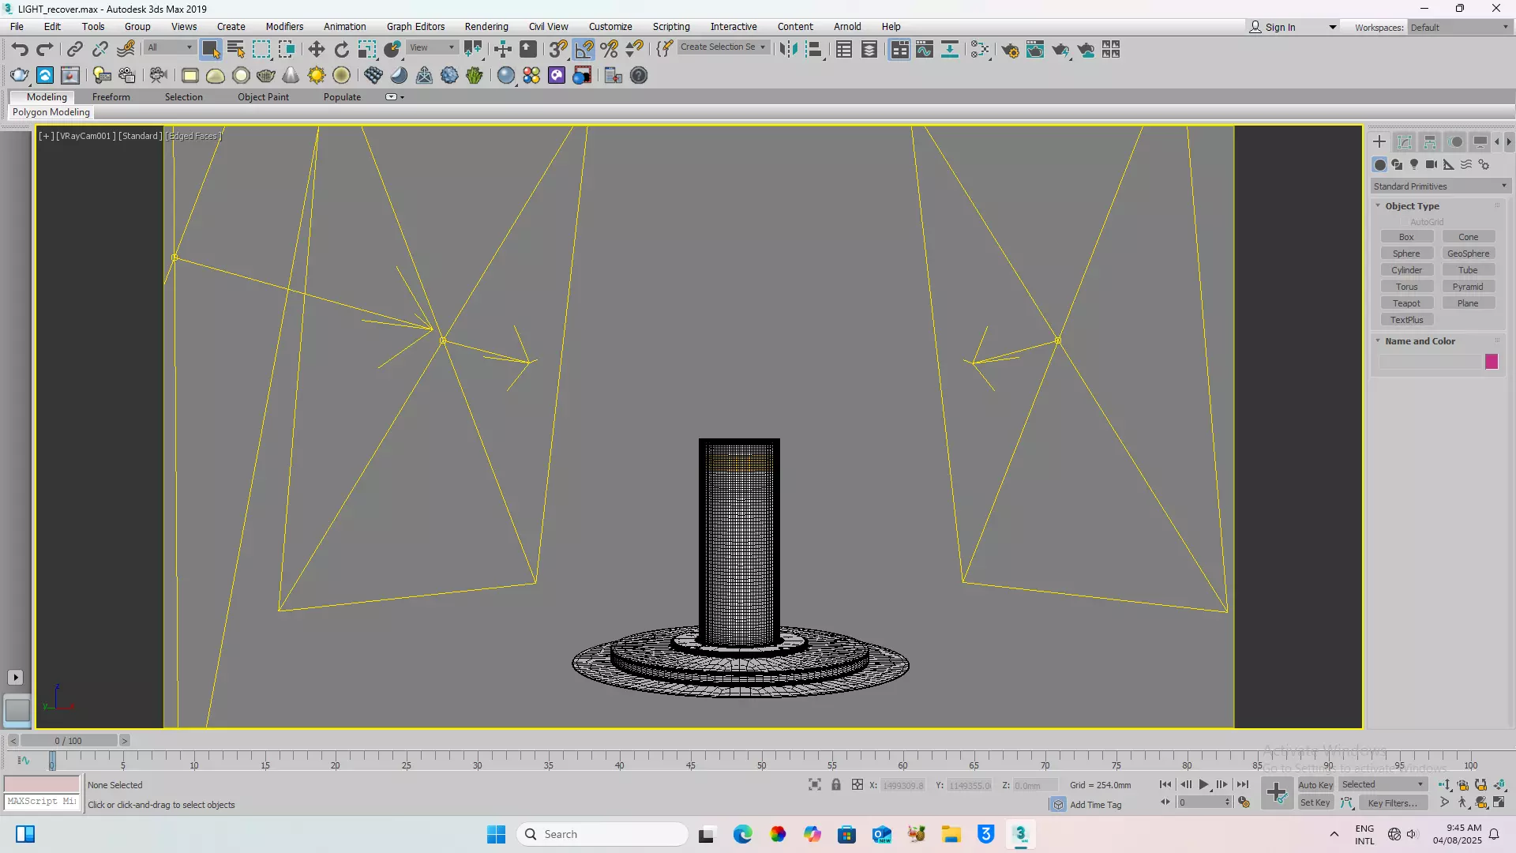Click the yellow sun light icon
The width and height of the screenshot is (1516, 853).
click(317, 76)
